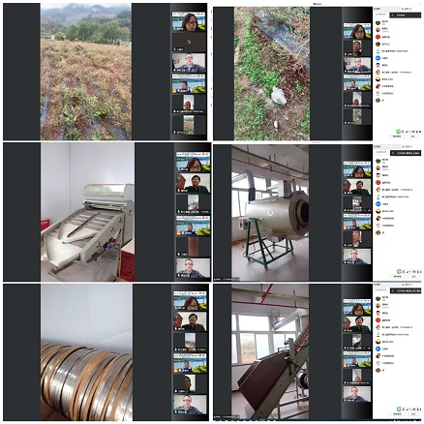Screen dimensions: 424x424
Task: Click the green phone icon in bottom-right panel
Action: [x=399, y=409]
